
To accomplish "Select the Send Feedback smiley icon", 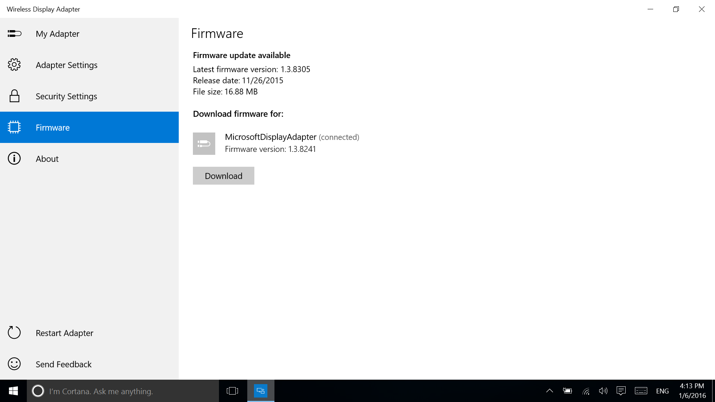I will (14, 364).
